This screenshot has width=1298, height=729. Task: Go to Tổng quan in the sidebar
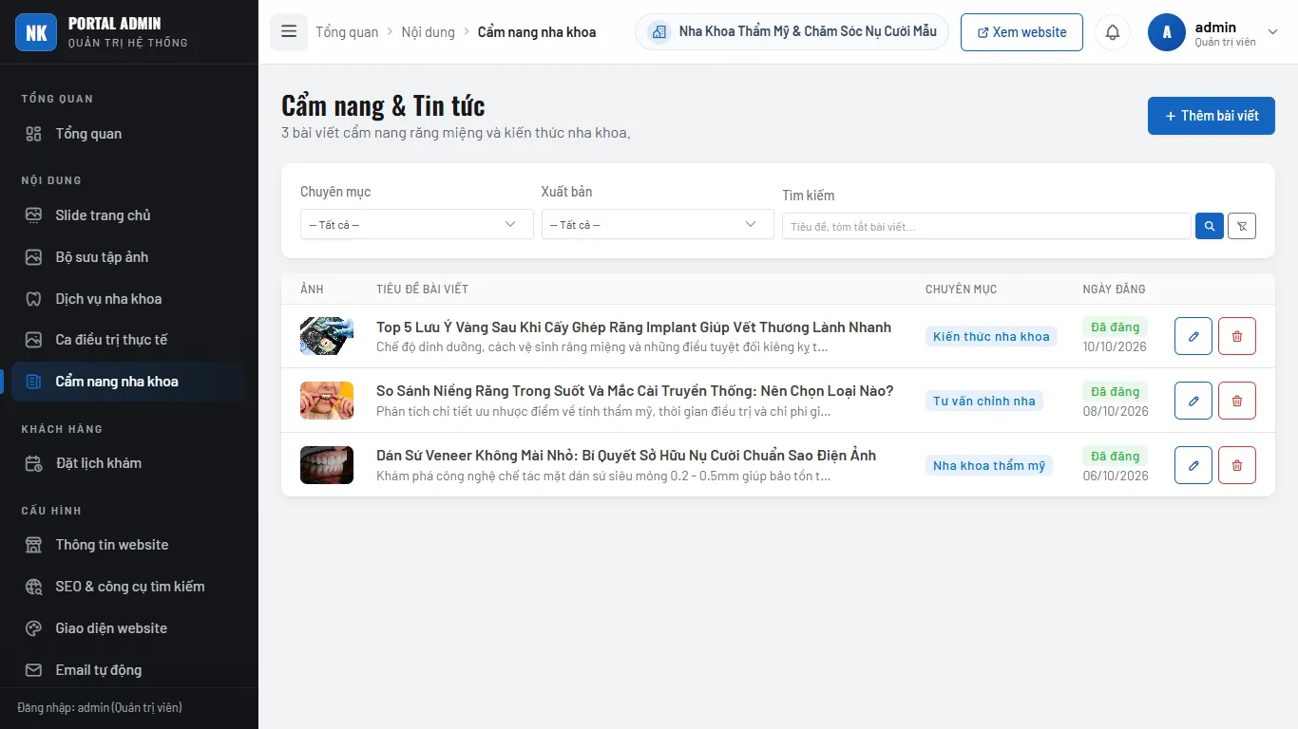click(129, 134)
